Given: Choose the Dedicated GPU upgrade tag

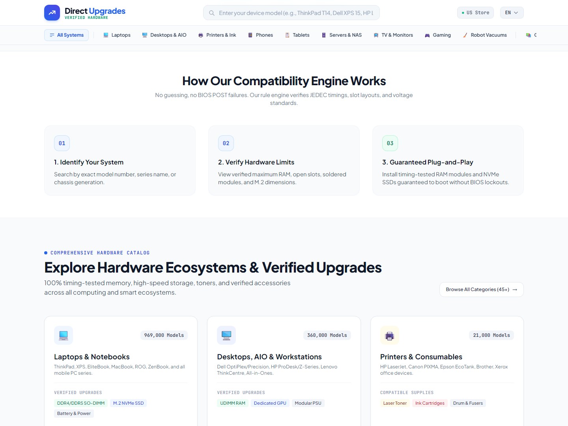Looking at the screenshot, I should [x=270, y=403].
